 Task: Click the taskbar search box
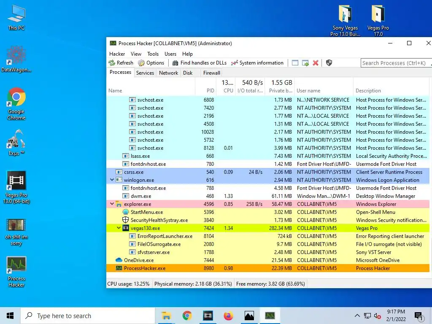pos(88,316)
